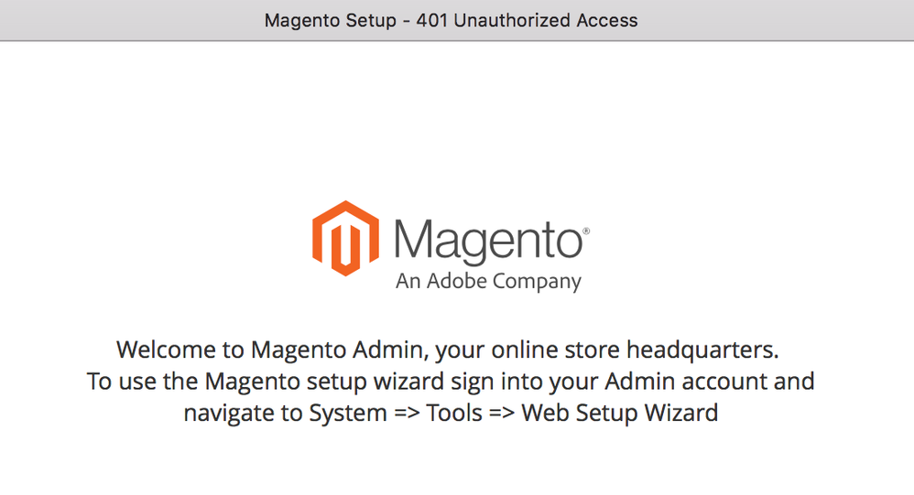Select the "An Adobe Company" tagline
This screenshot has width=914, height=495.
coord(488,281)
